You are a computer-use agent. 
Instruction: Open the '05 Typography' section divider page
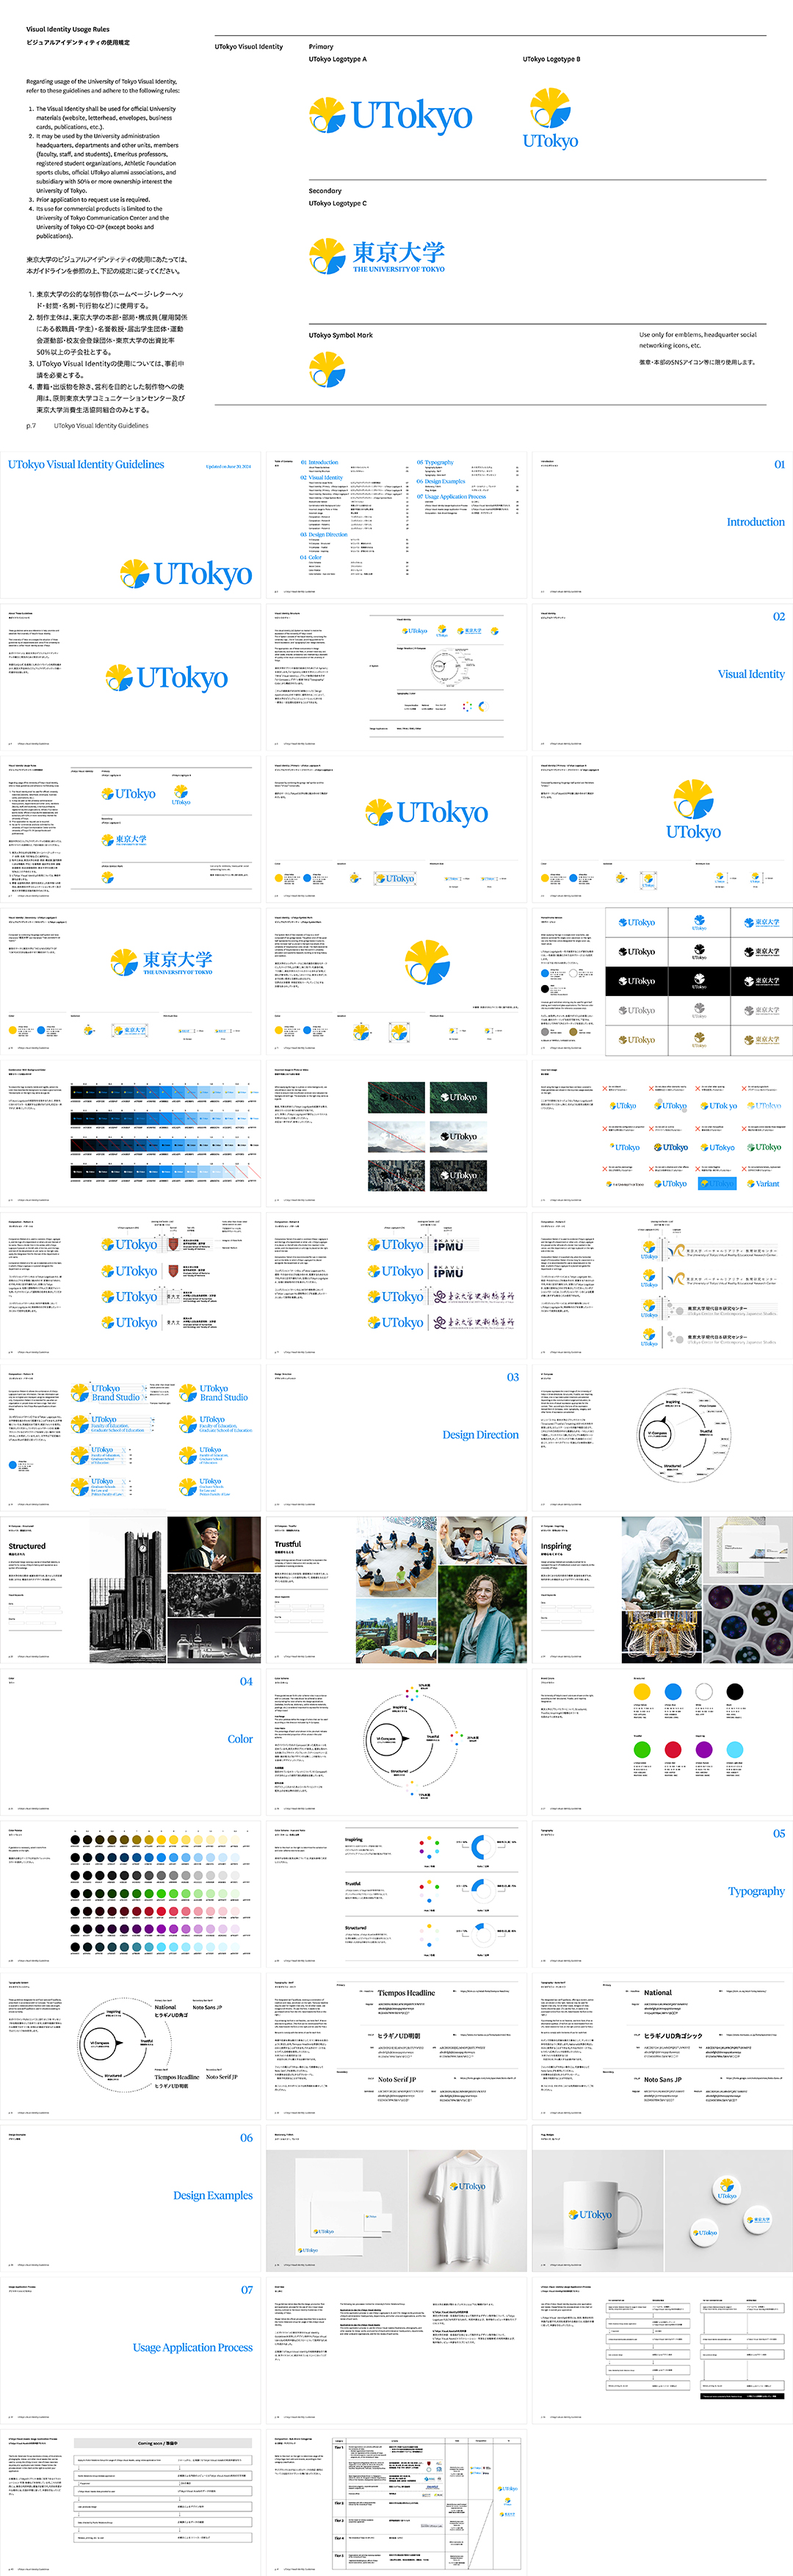tap(662, 1894)
